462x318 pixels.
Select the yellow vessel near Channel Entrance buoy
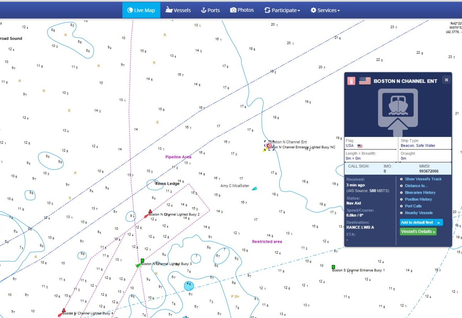tap(265, 150)
